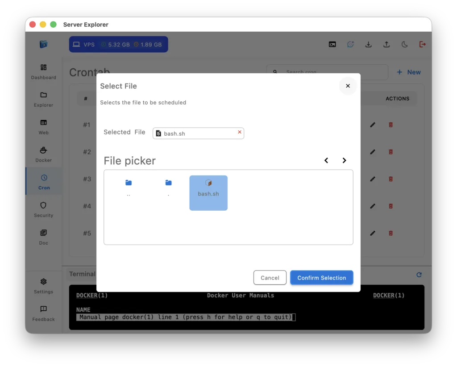457x367 pixels.
Task: Switch to the Dashboard section
Action: point(43,71)
